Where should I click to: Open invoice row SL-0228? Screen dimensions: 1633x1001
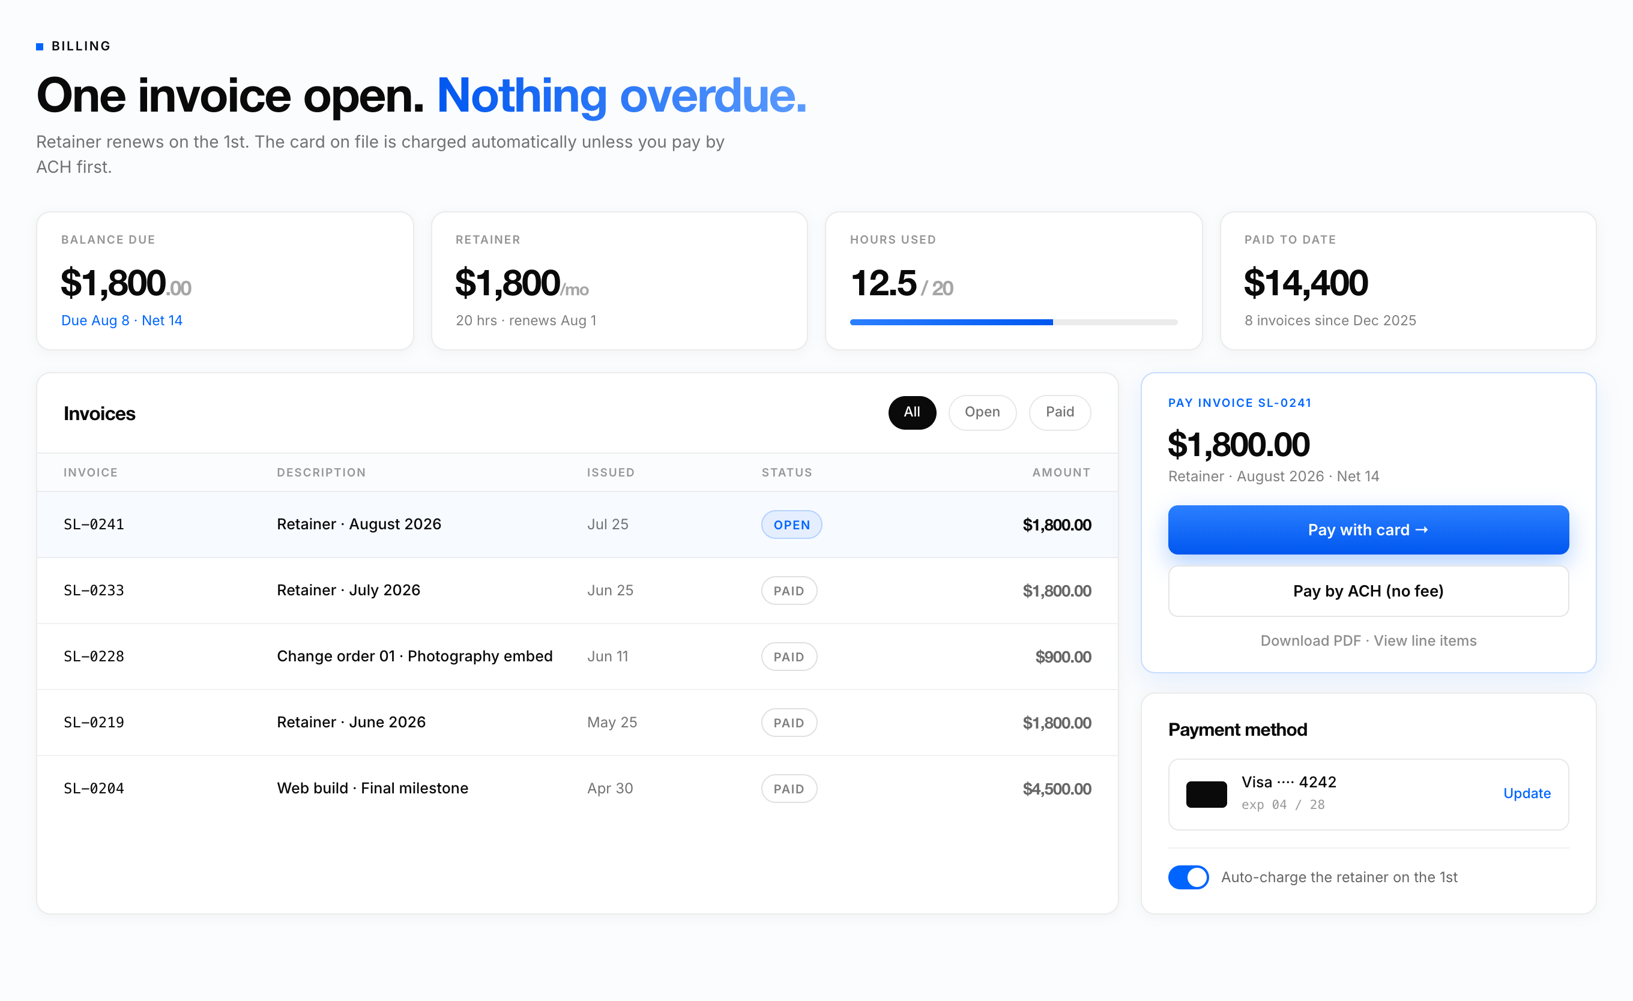coord(577,657)
